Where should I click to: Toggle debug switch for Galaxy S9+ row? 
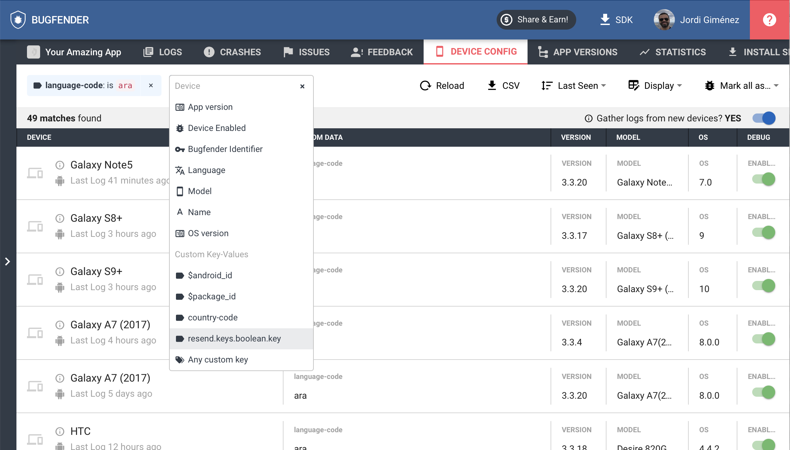764,286
